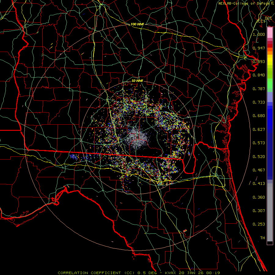Select the black TH band at legend bottom
This screenshot has width=275, height=275.
270,243
